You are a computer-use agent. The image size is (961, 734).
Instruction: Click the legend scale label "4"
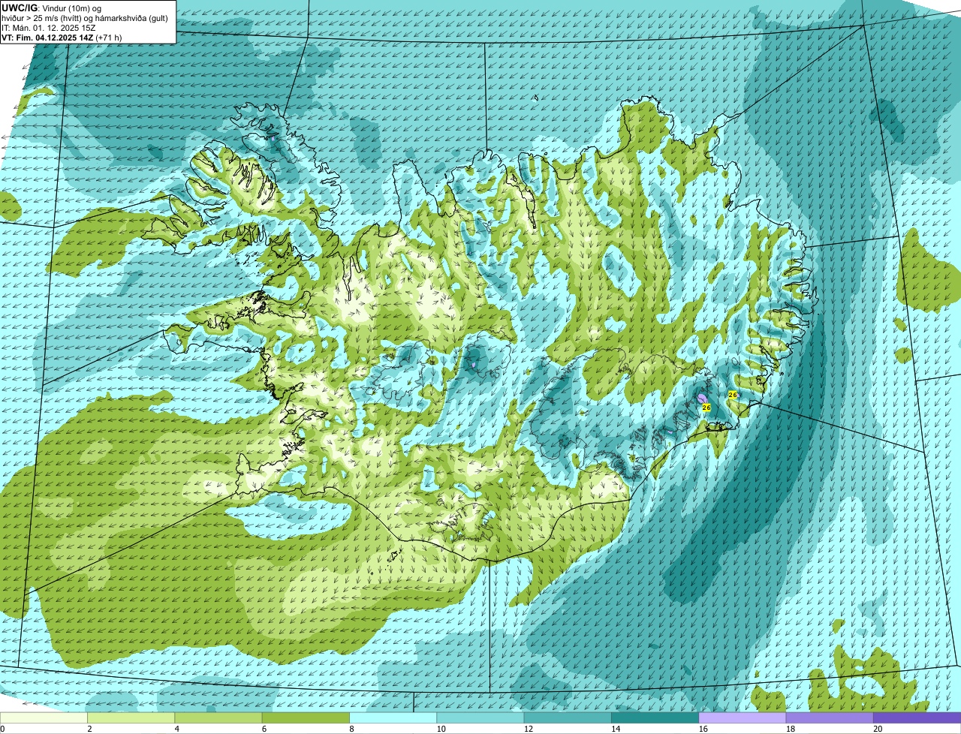(176, 729)
